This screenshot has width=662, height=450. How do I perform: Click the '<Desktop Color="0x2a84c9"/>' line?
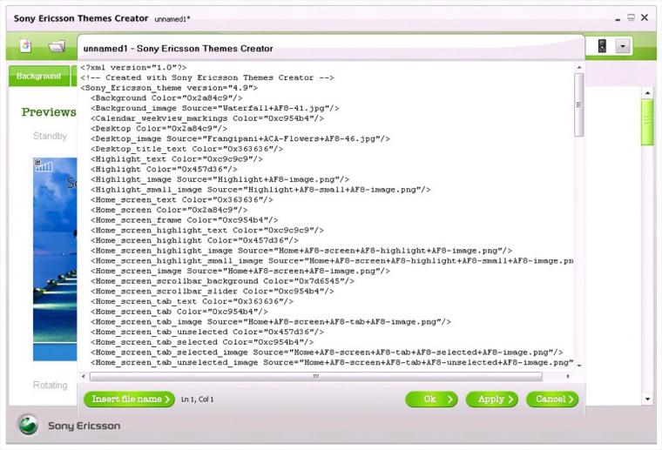[x=159, y=129]
